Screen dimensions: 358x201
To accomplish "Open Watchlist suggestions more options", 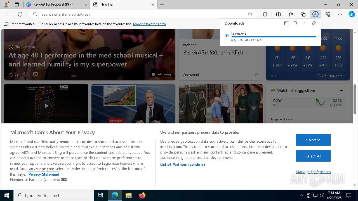I will (341, 90).
